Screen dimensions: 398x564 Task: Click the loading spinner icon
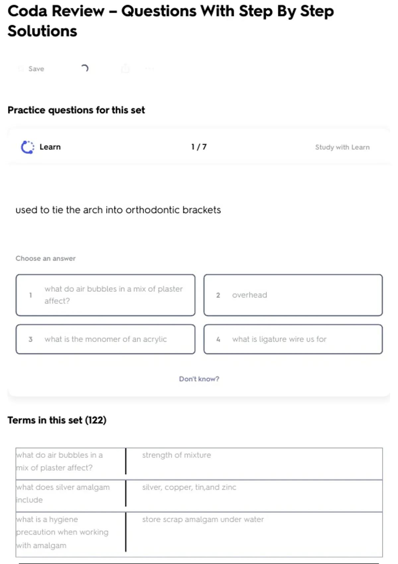85,68
